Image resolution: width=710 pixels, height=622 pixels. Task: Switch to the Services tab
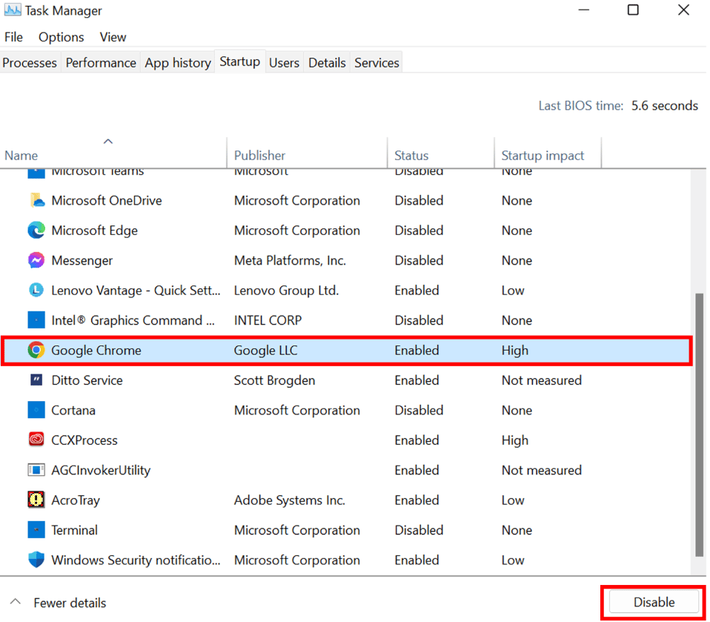(376, 62)
